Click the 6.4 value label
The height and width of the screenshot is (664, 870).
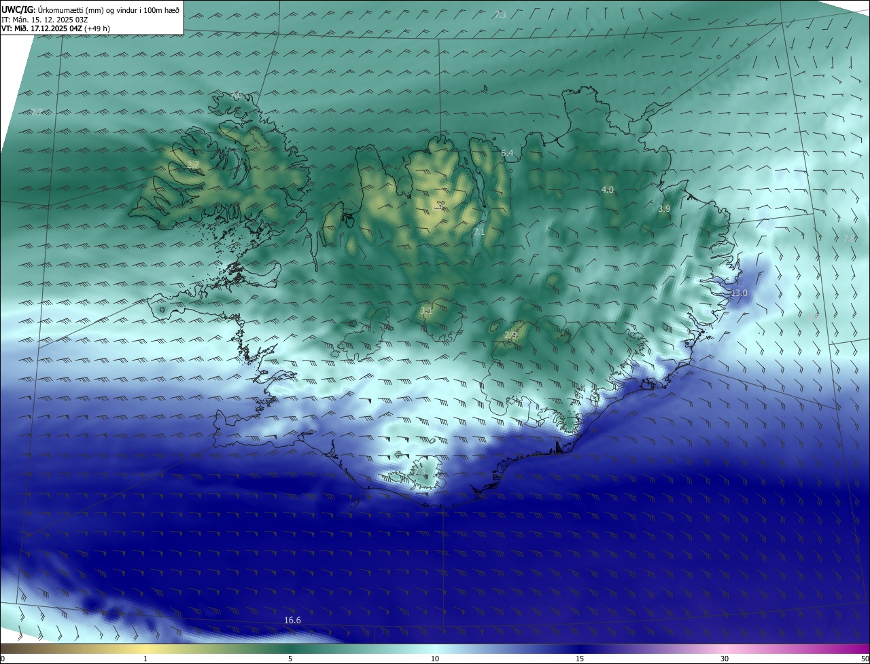(x=507, y=154)
